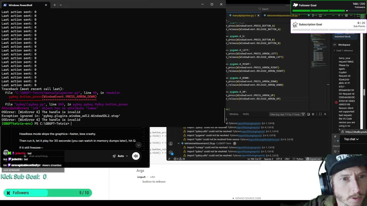This screenshot has width=367, height=206.
Task: Attach context with paperclip in Copilot chat
Action: click(335, 136)
